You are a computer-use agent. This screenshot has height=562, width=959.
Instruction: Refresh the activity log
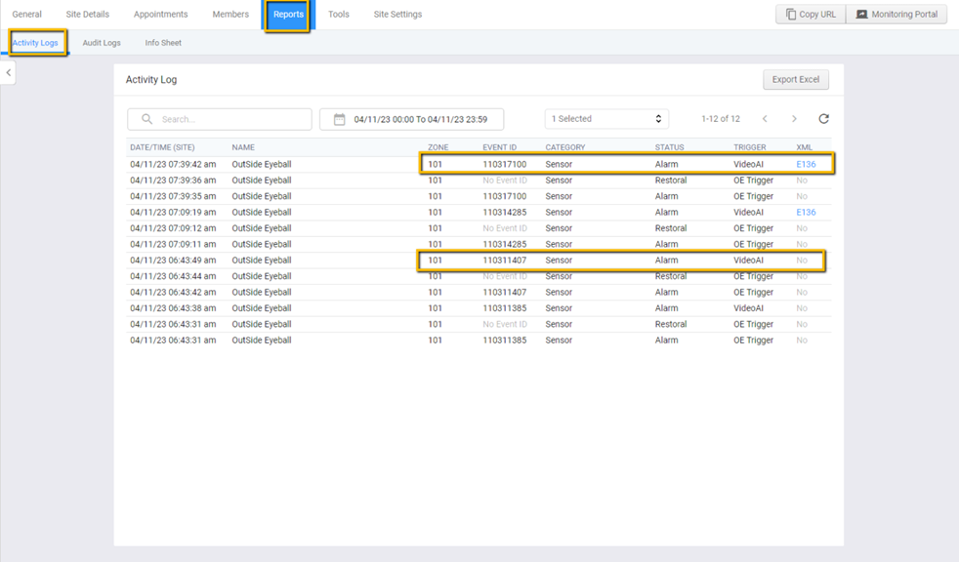[824, 118]
